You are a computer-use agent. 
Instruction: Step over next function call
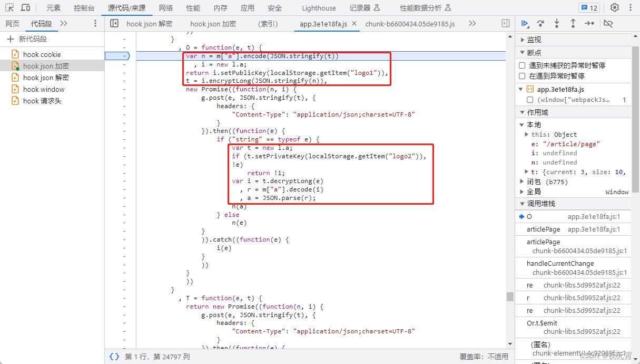pos(540,24)
